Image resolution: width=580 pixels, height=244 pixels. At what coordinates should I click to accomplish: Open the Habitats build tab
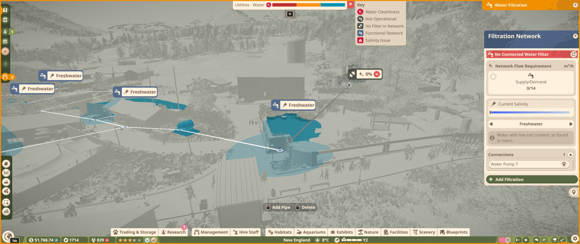click(280, 232)
